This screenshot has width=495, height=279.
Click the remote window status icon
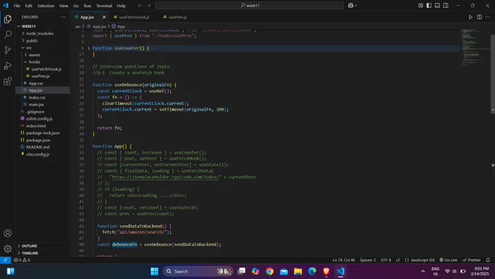[5, 260]
